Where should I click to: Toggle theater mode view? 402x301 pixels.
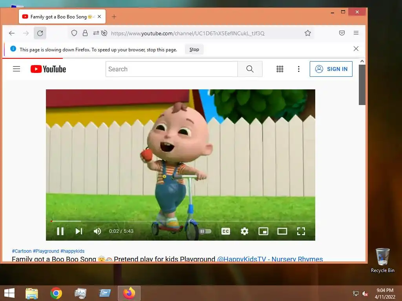click(282, 231)
